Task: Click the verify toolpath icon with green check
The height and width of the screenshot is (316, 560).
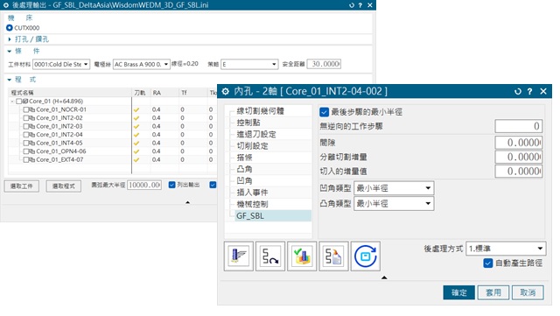Action: click(302, 256)
